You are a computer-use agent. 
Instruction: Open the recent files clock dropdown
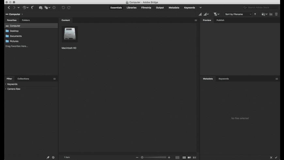click(25, 8)
